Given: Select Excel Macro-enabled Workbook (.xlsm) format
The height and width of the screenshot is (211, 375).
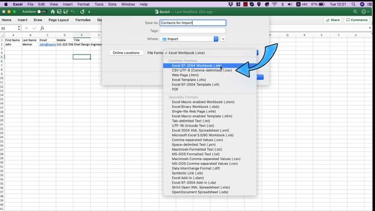Looking at the screenshot, I should coord(210,102).
